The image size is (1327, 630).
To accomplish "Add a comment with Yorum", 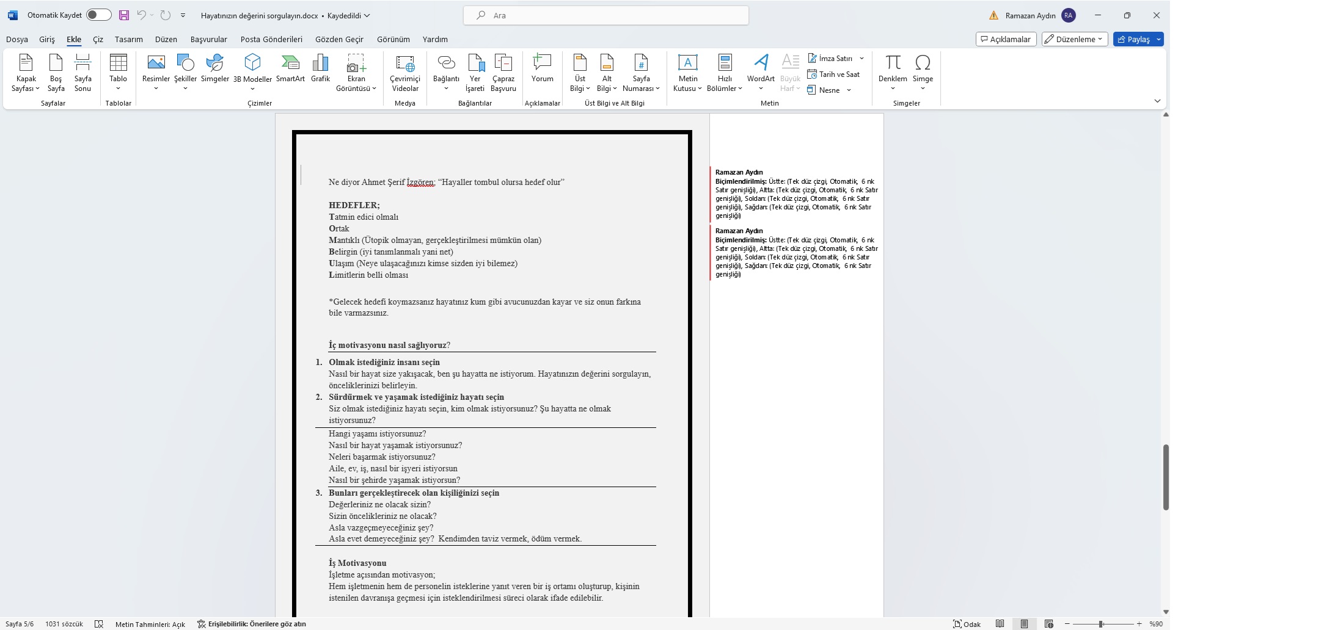I will click(542, 68).
